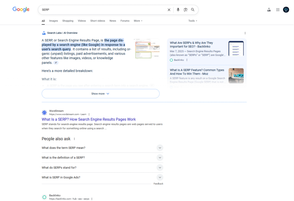Expand AI Overview with Show more
Image resolution: width=294 pixels, height=201 pixels.
pyautogui.click(x=100, y=94)
